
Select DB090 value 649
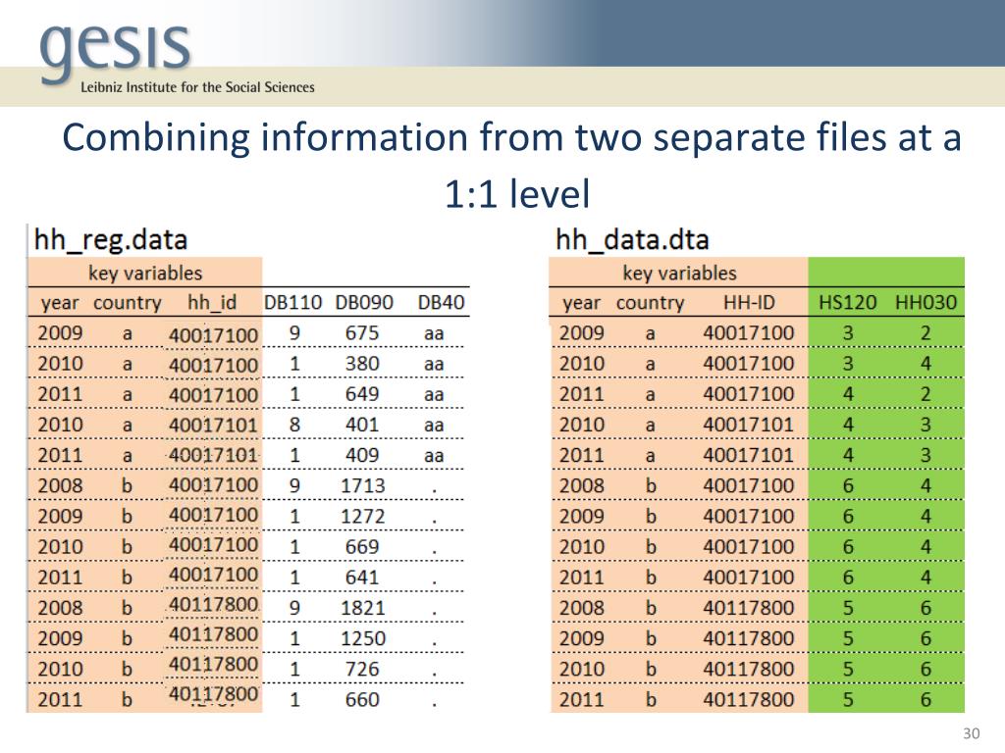362,394
